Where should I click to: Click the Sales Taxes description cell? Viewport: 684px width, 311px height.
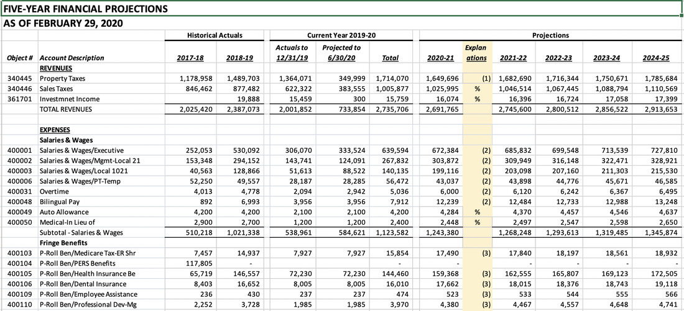[x=57, y=89]
